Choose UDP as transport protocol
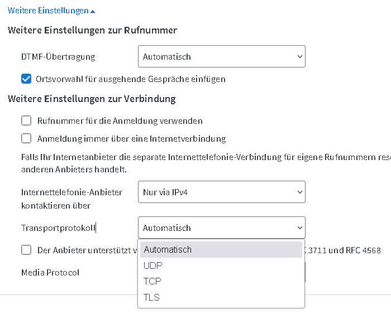 153,265
